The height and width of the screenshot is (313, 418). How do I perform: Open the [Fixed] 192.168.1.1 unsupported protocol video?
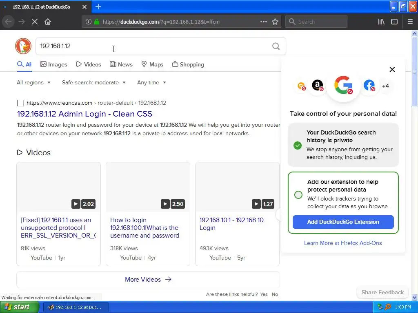58,228
